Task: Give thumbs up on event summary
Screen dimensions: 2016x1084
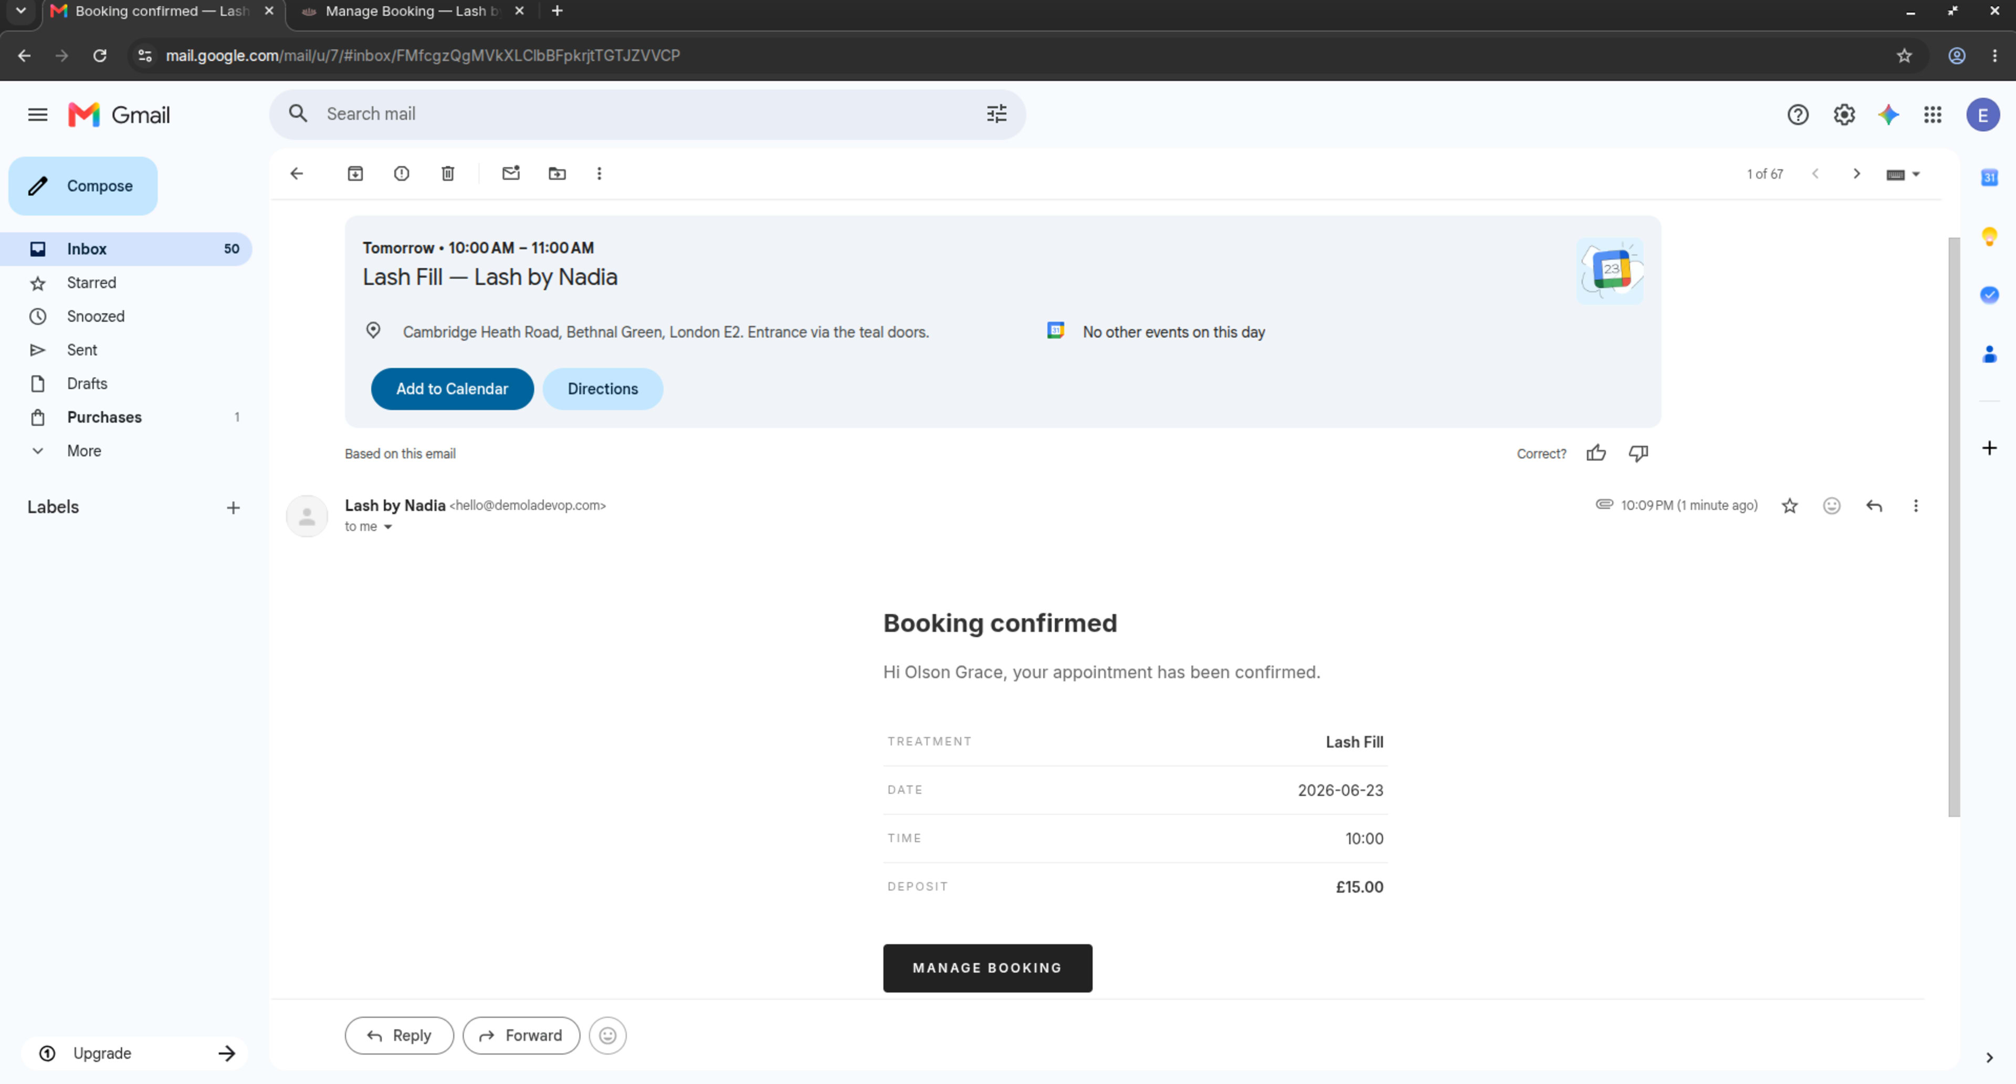Action: (1596, 453)
